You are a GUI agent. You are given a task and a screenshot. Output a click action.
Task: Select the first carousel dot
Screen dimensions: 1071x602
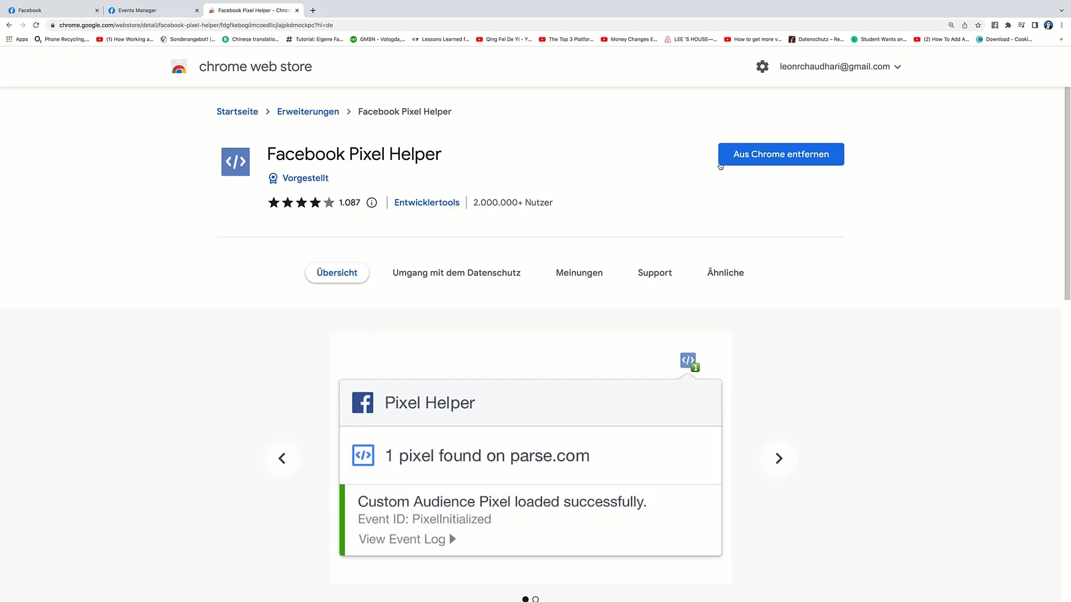(x=525, y=599)
